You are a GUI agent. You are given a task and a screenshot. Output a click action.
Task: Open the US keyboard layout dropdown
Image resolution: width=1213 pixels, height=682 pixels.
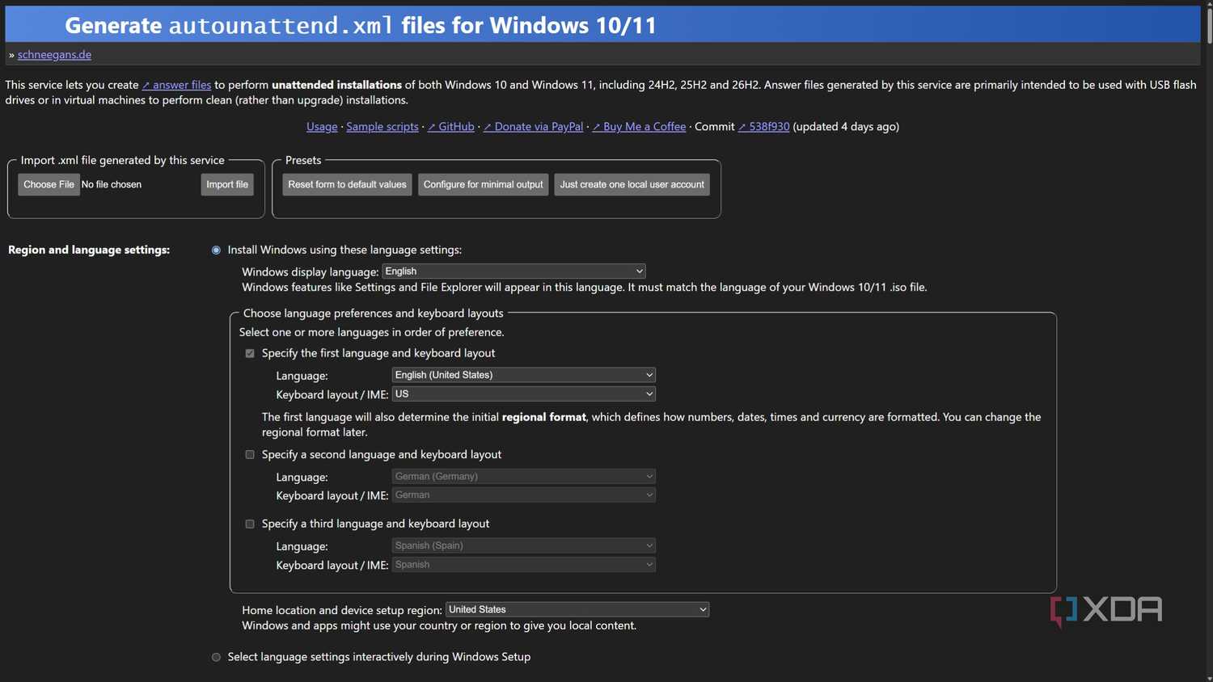(x=523, y=394)
